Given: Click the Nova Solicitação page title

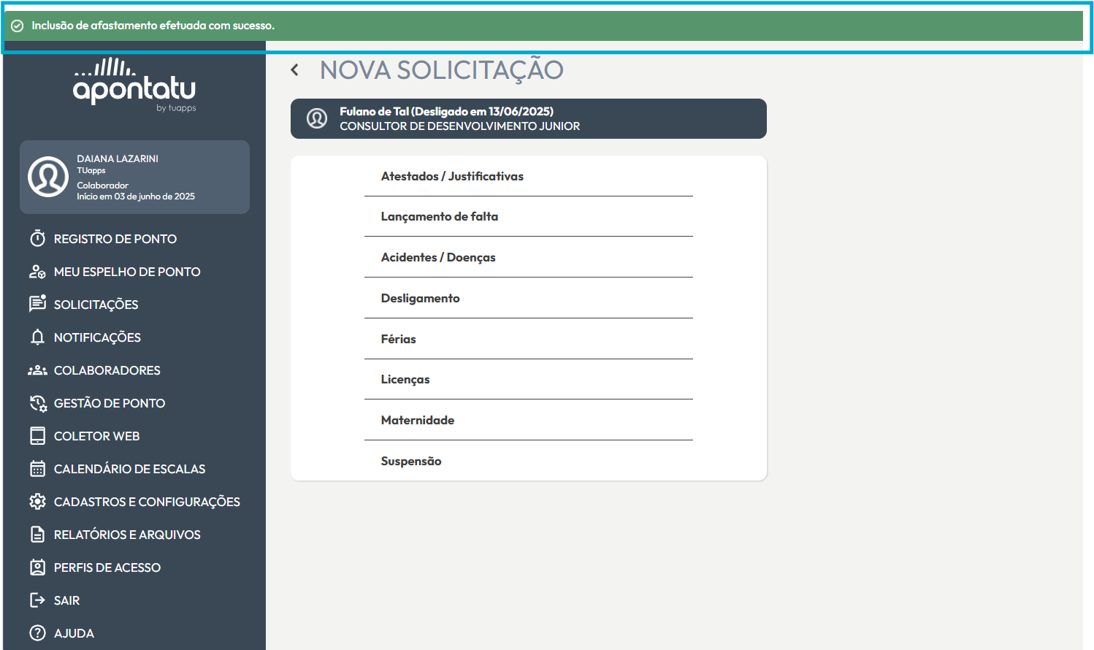Looking at the screenshot, I should click(x=442, y=70).
